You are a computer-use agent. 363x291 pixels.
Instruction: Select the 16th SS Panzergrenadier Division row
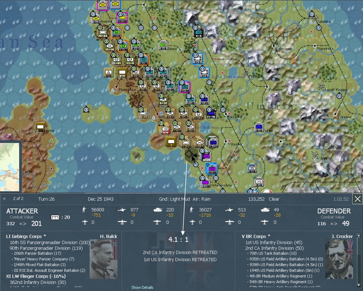50,242
